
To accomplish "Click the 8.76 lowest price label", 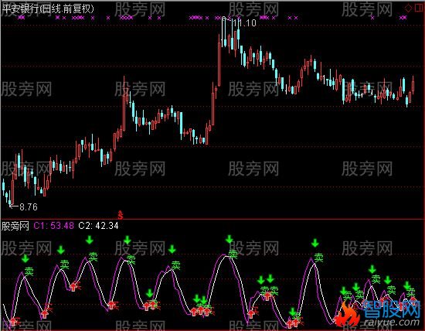I will 29,207.
